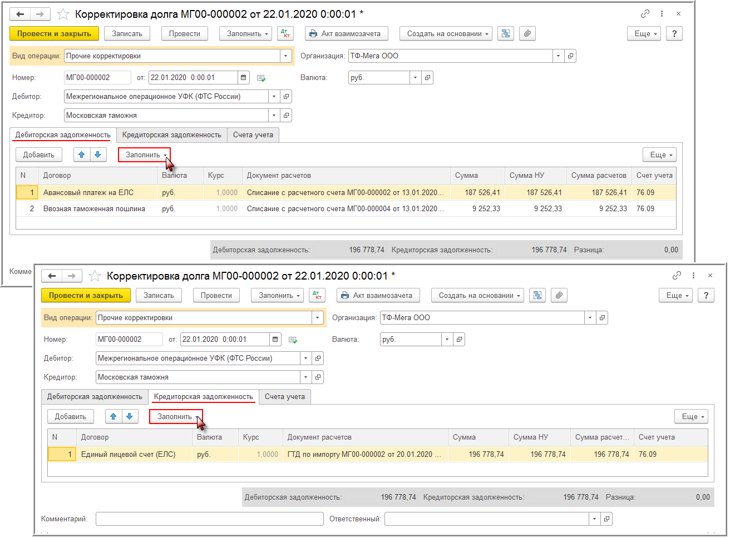730x538 pixels.
Task: Open the attached files paperclip in the back window
Action: (x=527, y=34)
